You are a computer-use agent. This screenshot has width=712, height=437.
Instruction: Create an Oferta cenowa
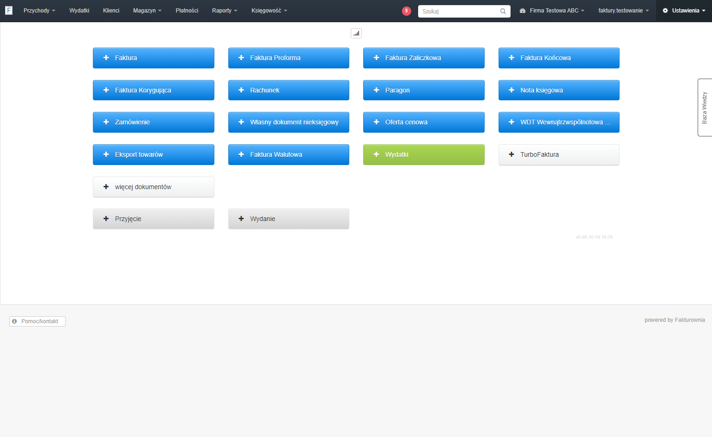(424, 122)
